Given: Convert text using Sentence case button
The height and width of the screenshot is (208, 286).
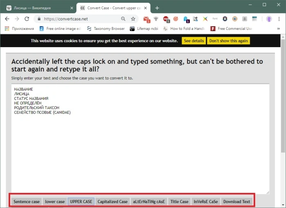Looking at the screenshot, I should pos(27,201).
